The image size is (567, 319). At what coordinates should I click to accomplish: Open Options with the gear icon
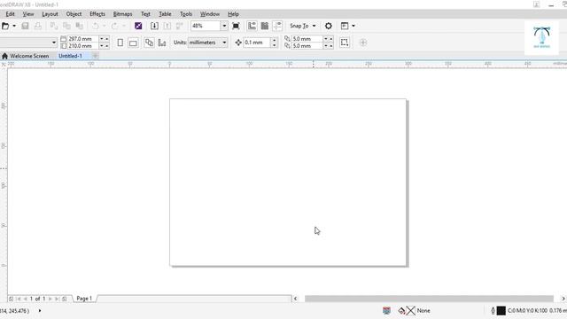(329, 26)
